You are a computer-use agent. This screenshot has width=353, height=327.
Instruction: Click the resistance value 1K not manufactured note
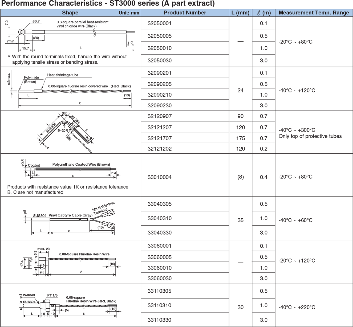pos(68,190)
